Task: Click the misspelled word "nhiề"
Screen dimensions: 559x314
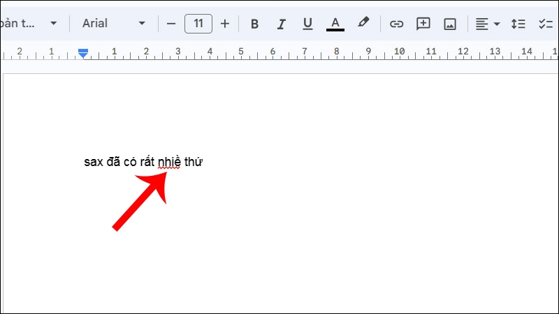Action: point(169,162)
